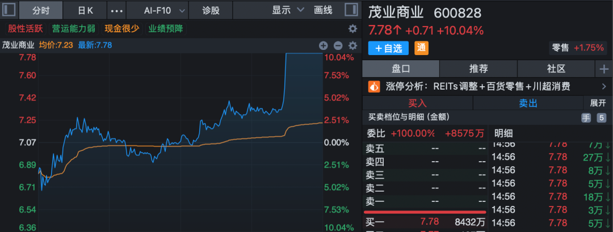The height and width of the screenshot is (232, 613).
Task: Click the orange 涨停分析 icon
Action: [374, 87]
